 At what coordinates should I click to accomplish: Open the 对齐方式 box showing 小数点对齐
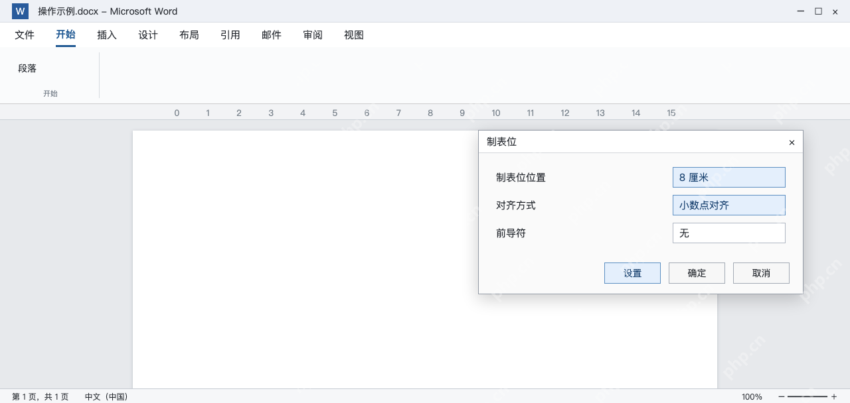pyautogui.click(x=729, y=205)
